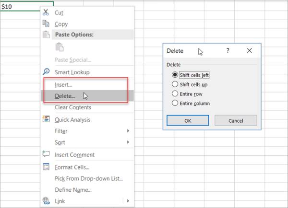Choose Insert Comment menu entry
The height and width of the screenshot is (208, 288).
point(87,155)
